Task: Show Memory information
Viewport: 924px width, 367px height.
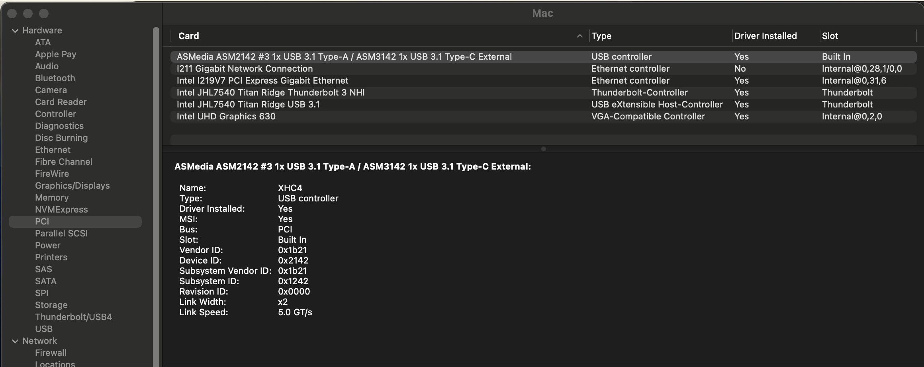Action: click(52, 197)
